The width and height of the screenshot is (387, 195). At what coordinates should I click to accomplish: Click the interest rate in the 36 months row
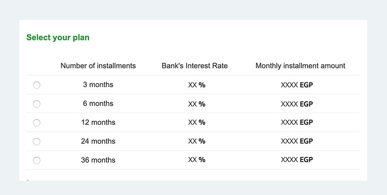pyautogui.click(x=197, y=160)
